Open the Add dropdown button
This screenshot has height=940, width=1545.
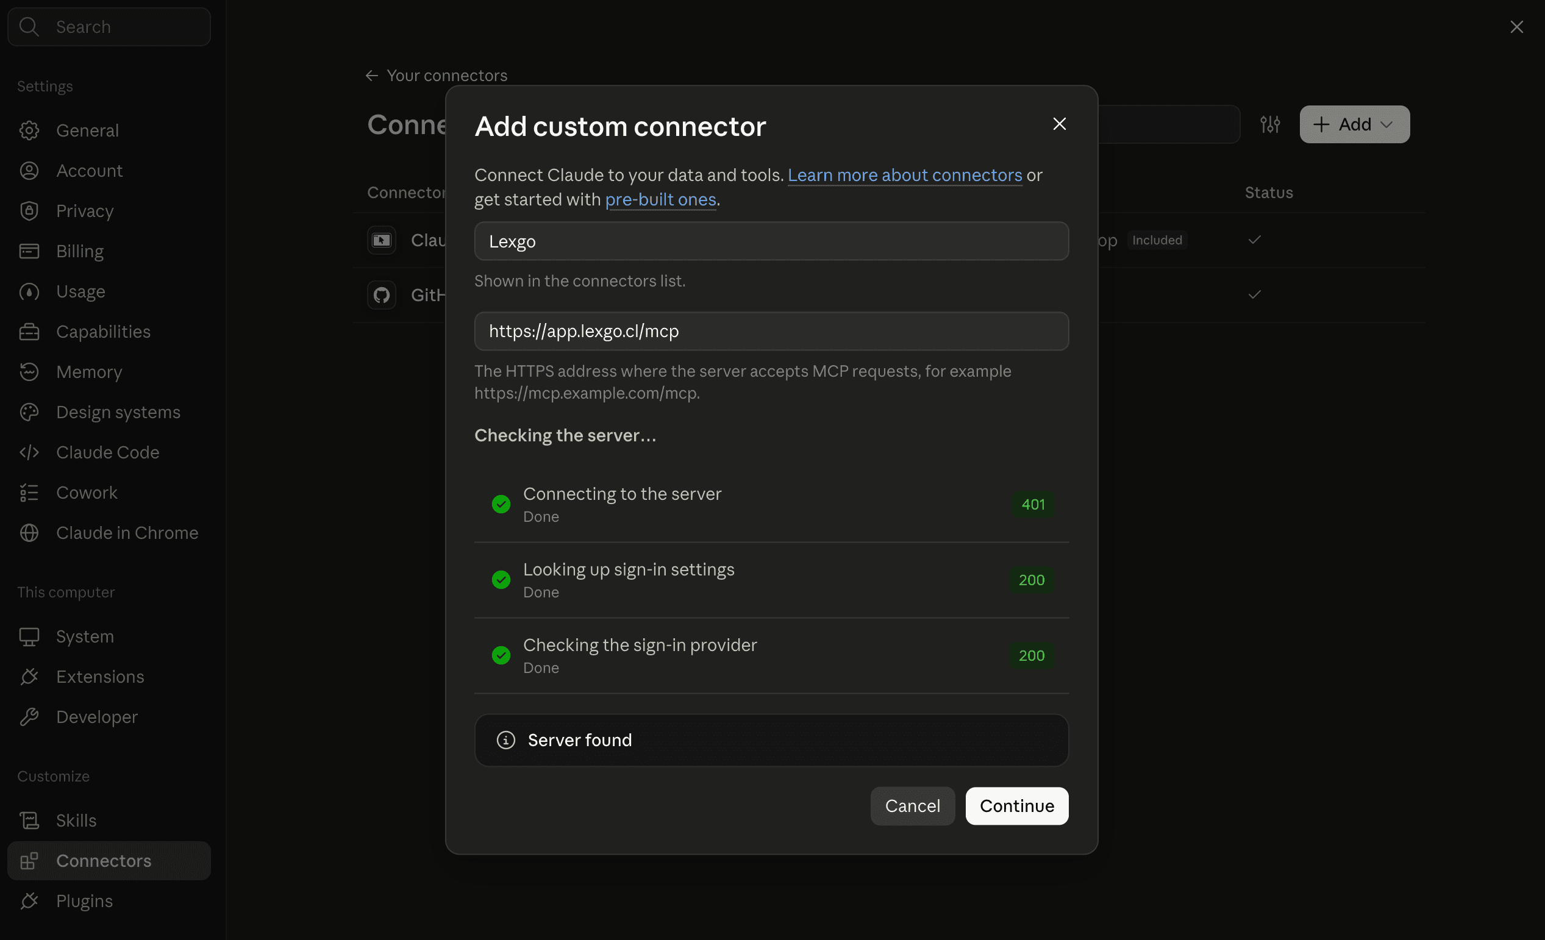tap(1354, 124)
